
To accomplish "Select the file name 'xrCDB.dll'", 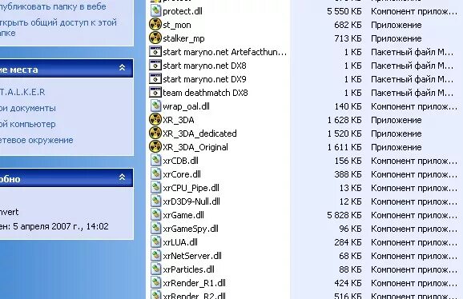I will [x=180, y=161].
